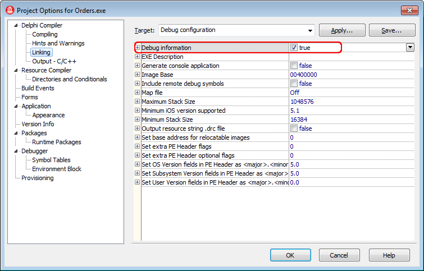Screen dimensions: 424x271
Task: Open the Debug information value dropdown arrow
Action: [410, 48]
